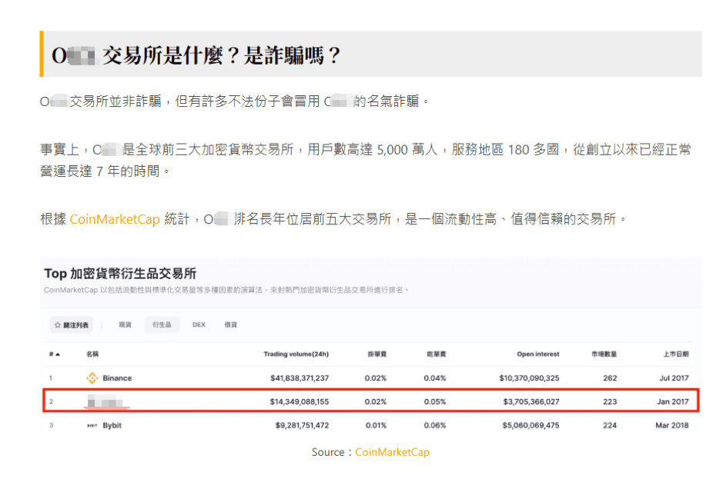723x482 pixels.
Task: Click the trading volume $14,349,088,155
Action: click(300, 401)
